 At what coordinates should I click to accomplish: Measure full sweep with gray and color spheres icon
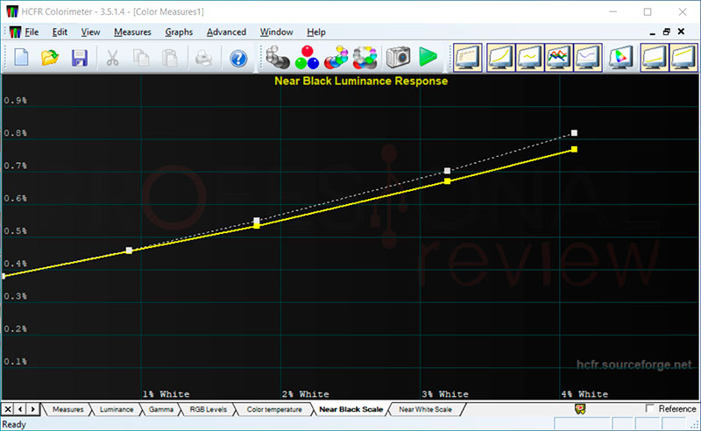[365, 57]
